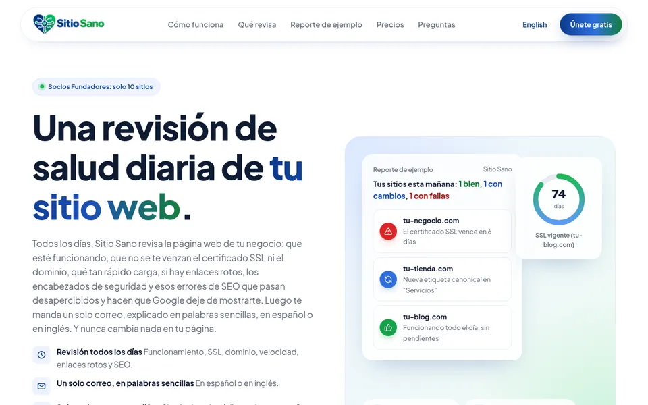The height and width of the screenshot is (405, 648).
Task: Click the Sitio Sano heart logo
Action: point(45,24)
